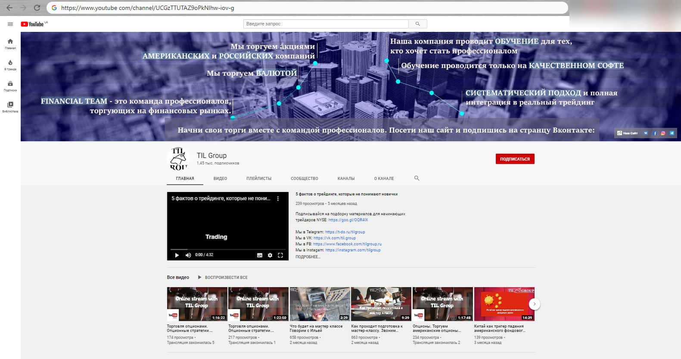Click the TIL Group channel avatar
This screenshot has width=681, height=359.
[x=178, y=159]
